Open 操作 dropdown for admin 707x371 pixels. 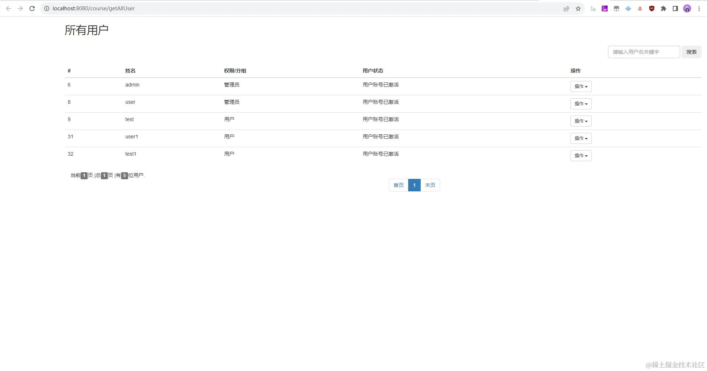[581, 86]
